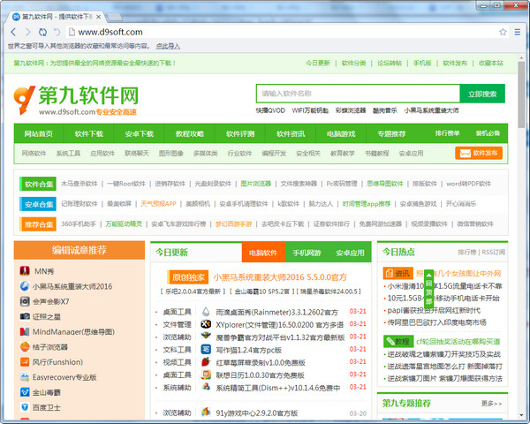Click the Easyrecovery专业版 icon

coord(25,377)
